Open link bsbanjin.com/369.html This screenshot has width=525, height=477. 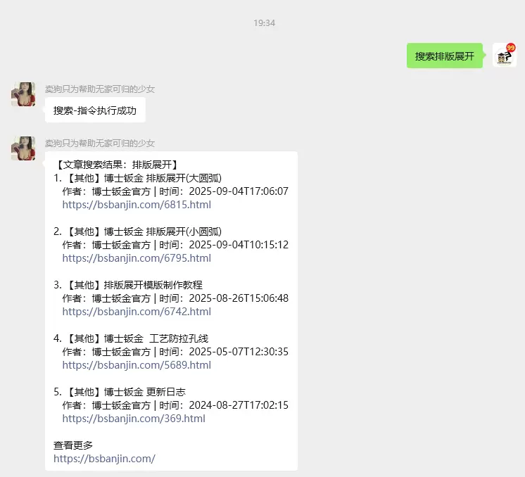(x=134, y=419)
